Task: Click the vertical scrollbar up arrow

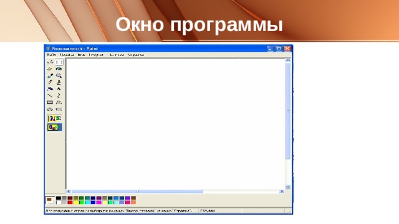Action: [288, 60]
